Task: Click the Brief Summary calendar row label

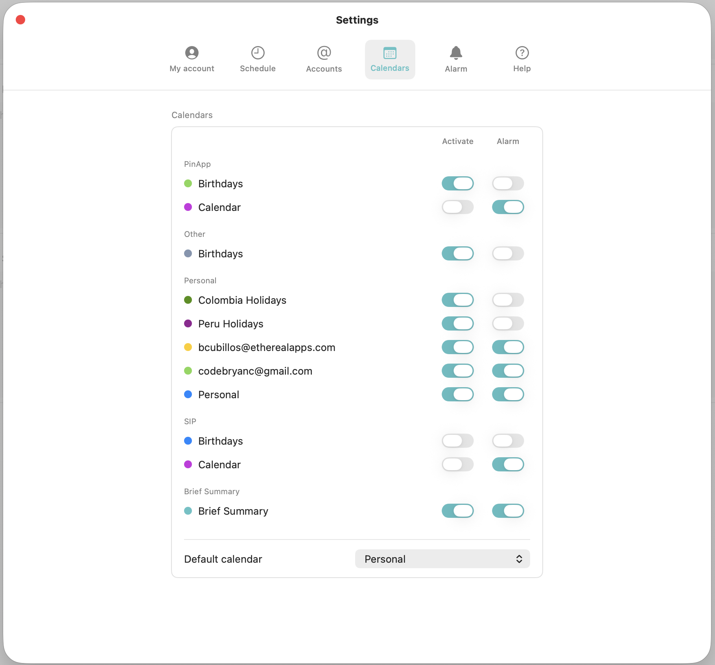Action: pyautogui.click(x=233, y=511)
